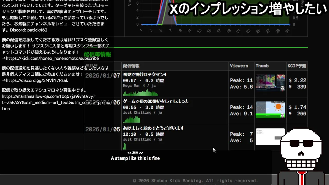Viewport: 329px width, 185px height.
Task: Click the 配信毎情報 section heading
Action: [x=97, y=54]
